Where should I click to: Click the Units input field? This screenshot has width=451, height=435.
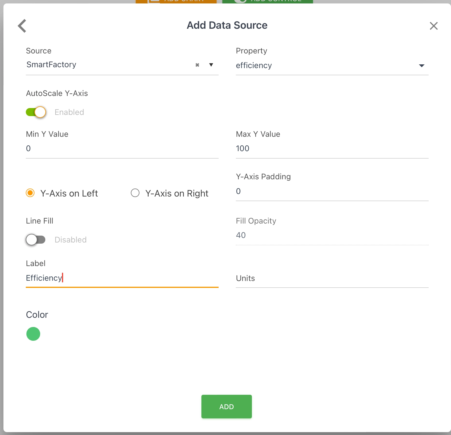[x=332, y=278]
